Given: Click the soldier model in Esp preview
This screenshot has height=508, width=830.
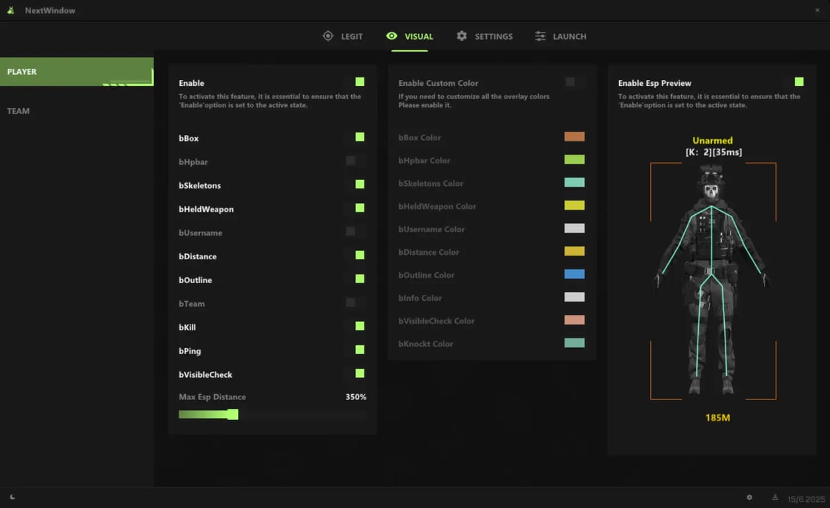Looking at the screenshot, I should pos(712,281).
